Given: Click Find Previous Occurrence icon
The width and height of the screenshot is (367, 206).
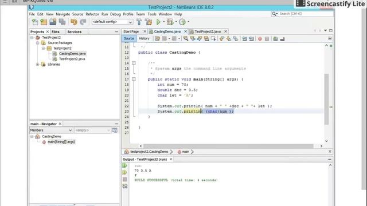Looking at the screenshot, I should coord(193,38).
